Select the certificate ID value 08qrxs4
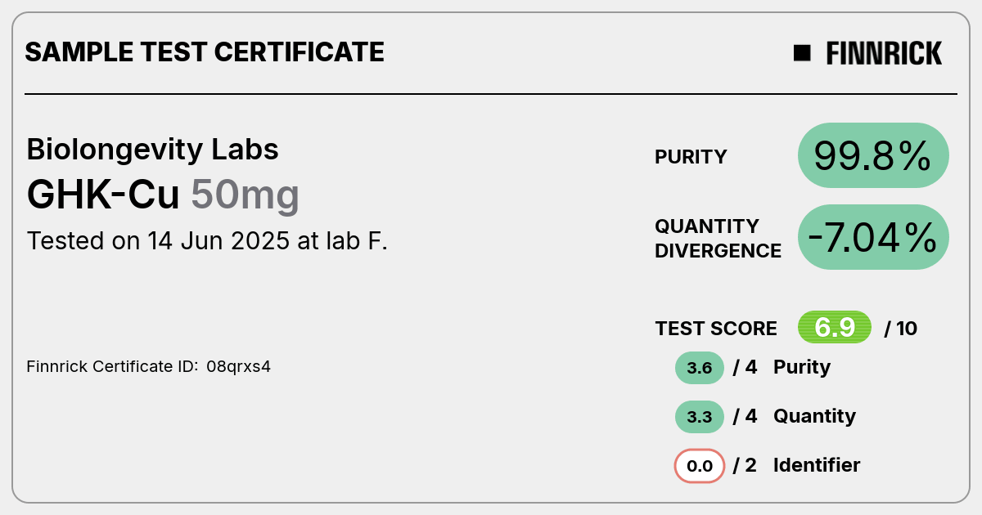The width and height of the screenshot is (982, 515). [x=239, y=366]
